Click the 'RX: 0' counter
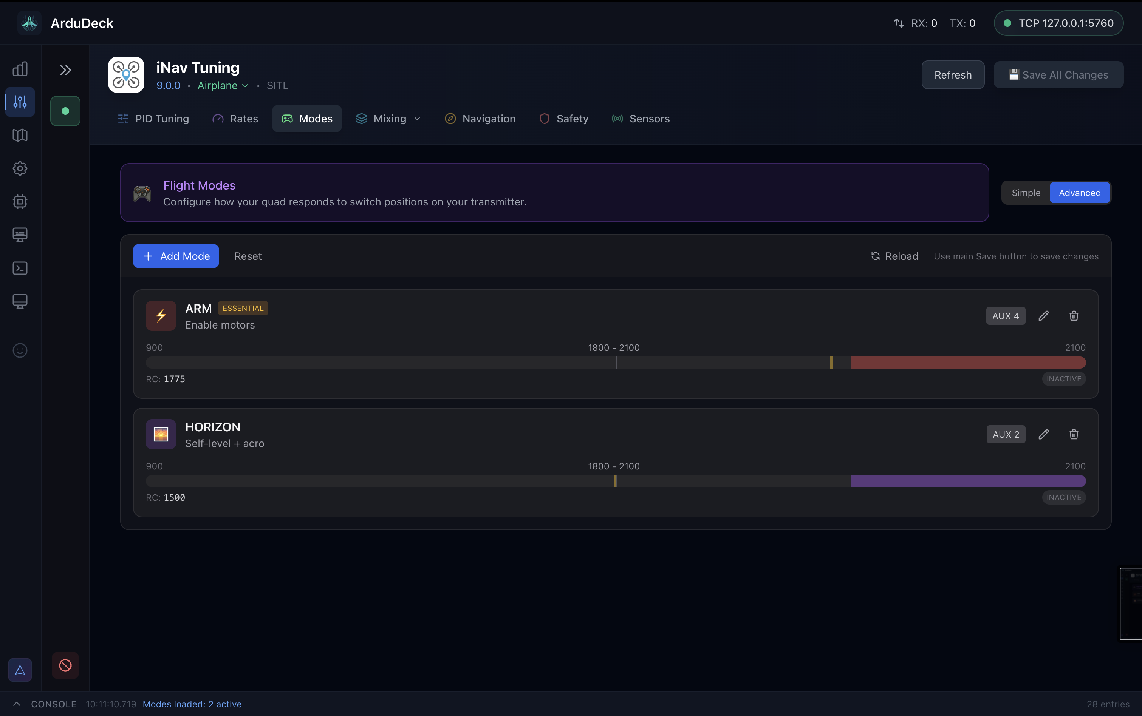Viewport: 1142px width, 716px height. pos(924,23)
